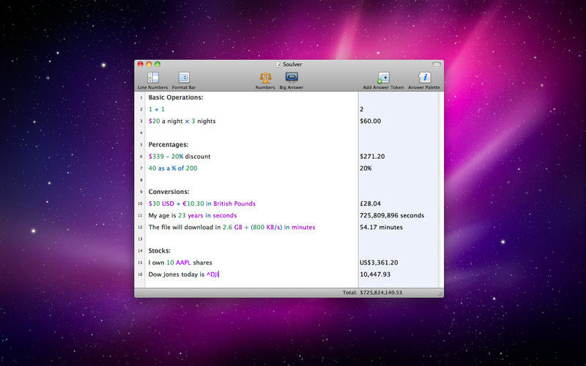Zoom the window with green button
586x366 pixels.
point(157,64)
